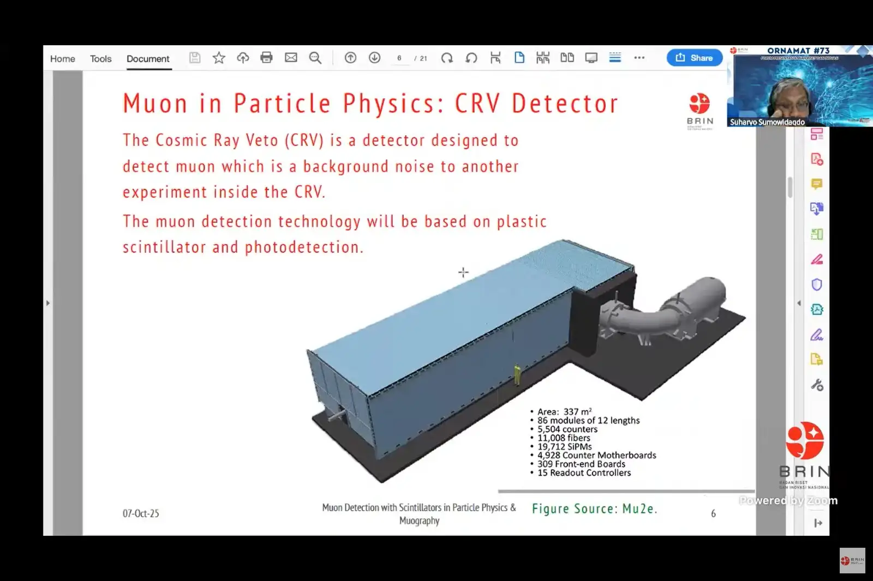Open Comment tool in right sidebar
Viewport: 873px width, 581px height.
(817, 184)
